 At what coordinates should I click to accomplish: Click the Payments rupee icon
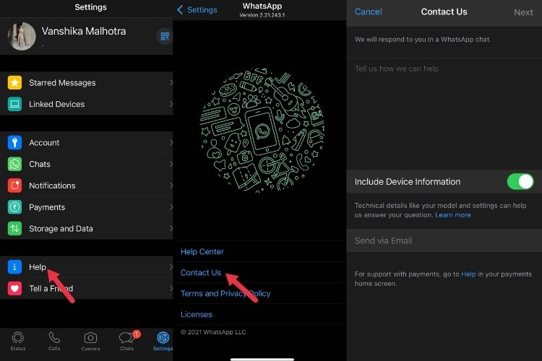[x=14, y=207]
